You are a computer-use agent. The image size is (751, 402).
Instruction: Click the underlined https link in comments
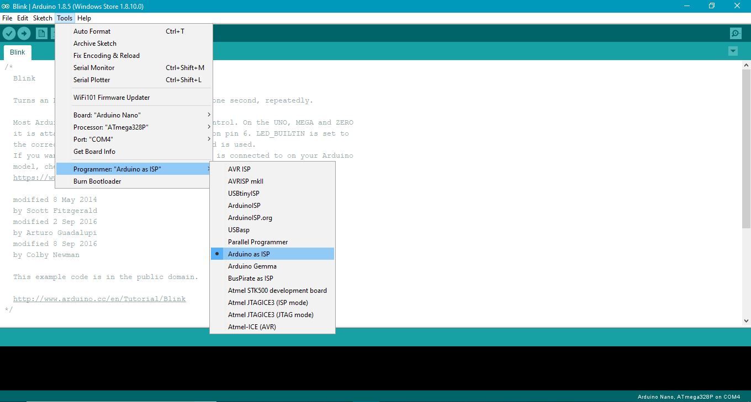coord(34,177)
